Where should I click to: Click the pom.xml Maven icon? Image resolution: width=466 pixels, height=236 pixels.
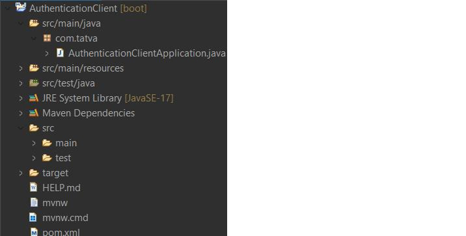tap(34, 232)
